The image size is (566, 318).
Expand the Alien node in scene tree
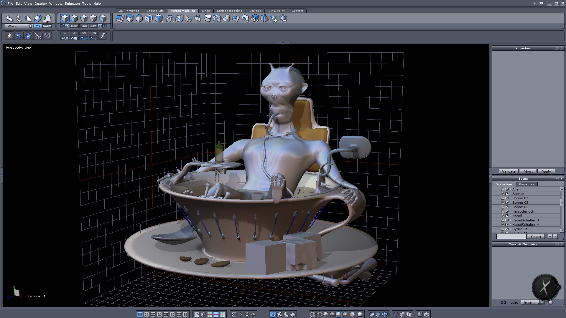510,189
